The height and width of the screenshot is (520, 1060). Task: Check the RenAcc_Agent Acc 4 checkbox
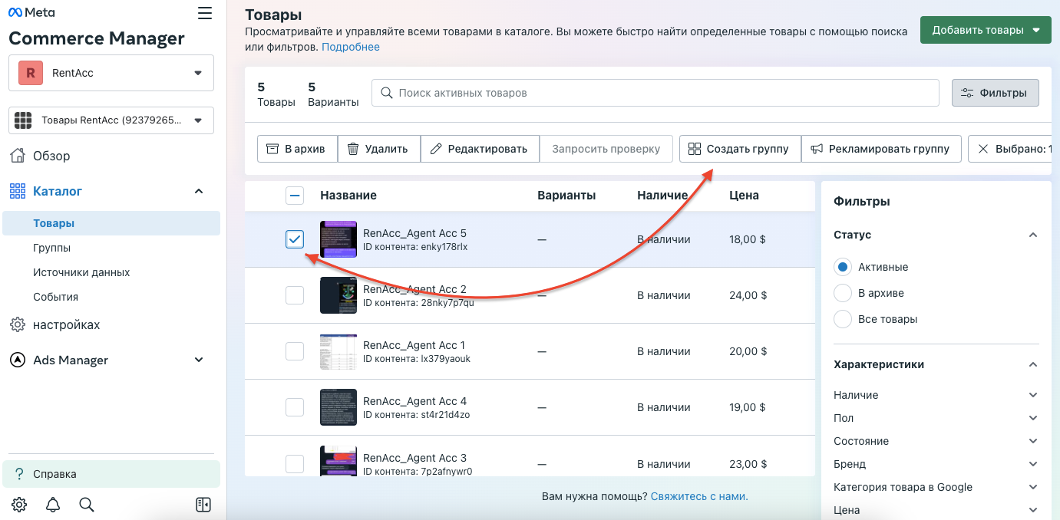(295, 407)
